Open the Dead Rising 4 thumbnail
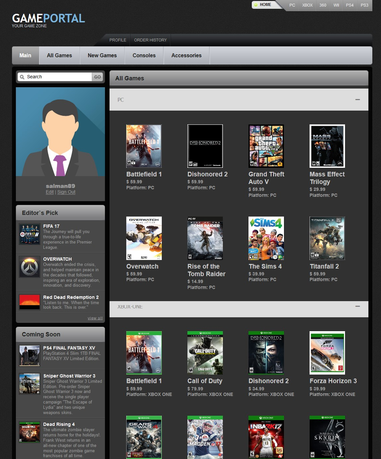 coord(29,432)
